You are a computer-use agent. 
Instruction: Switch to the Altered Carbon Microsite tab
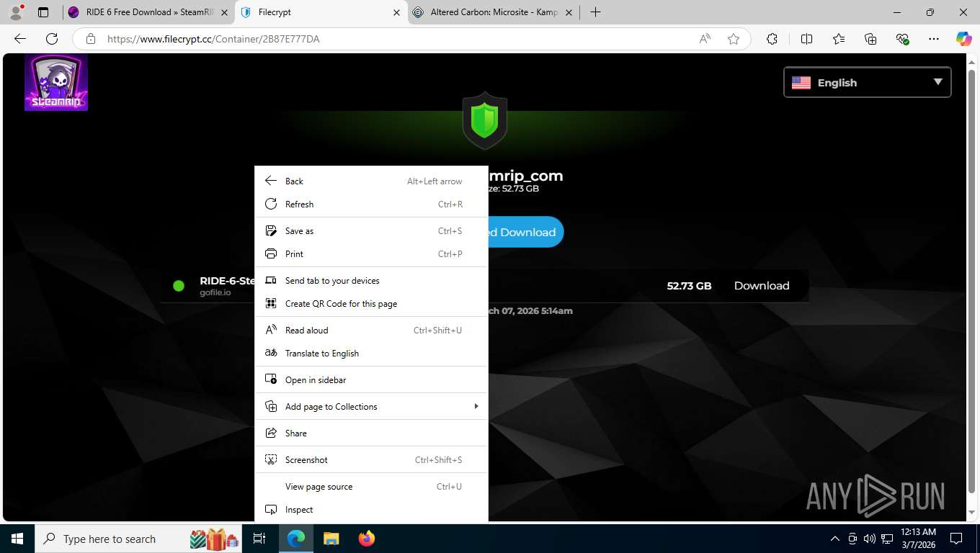click(x=494, y=12)
